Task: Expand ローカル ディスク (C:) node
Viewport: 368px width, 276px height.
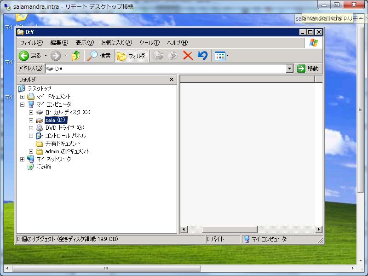Action: pyautogui.click(x=31, y=112)
